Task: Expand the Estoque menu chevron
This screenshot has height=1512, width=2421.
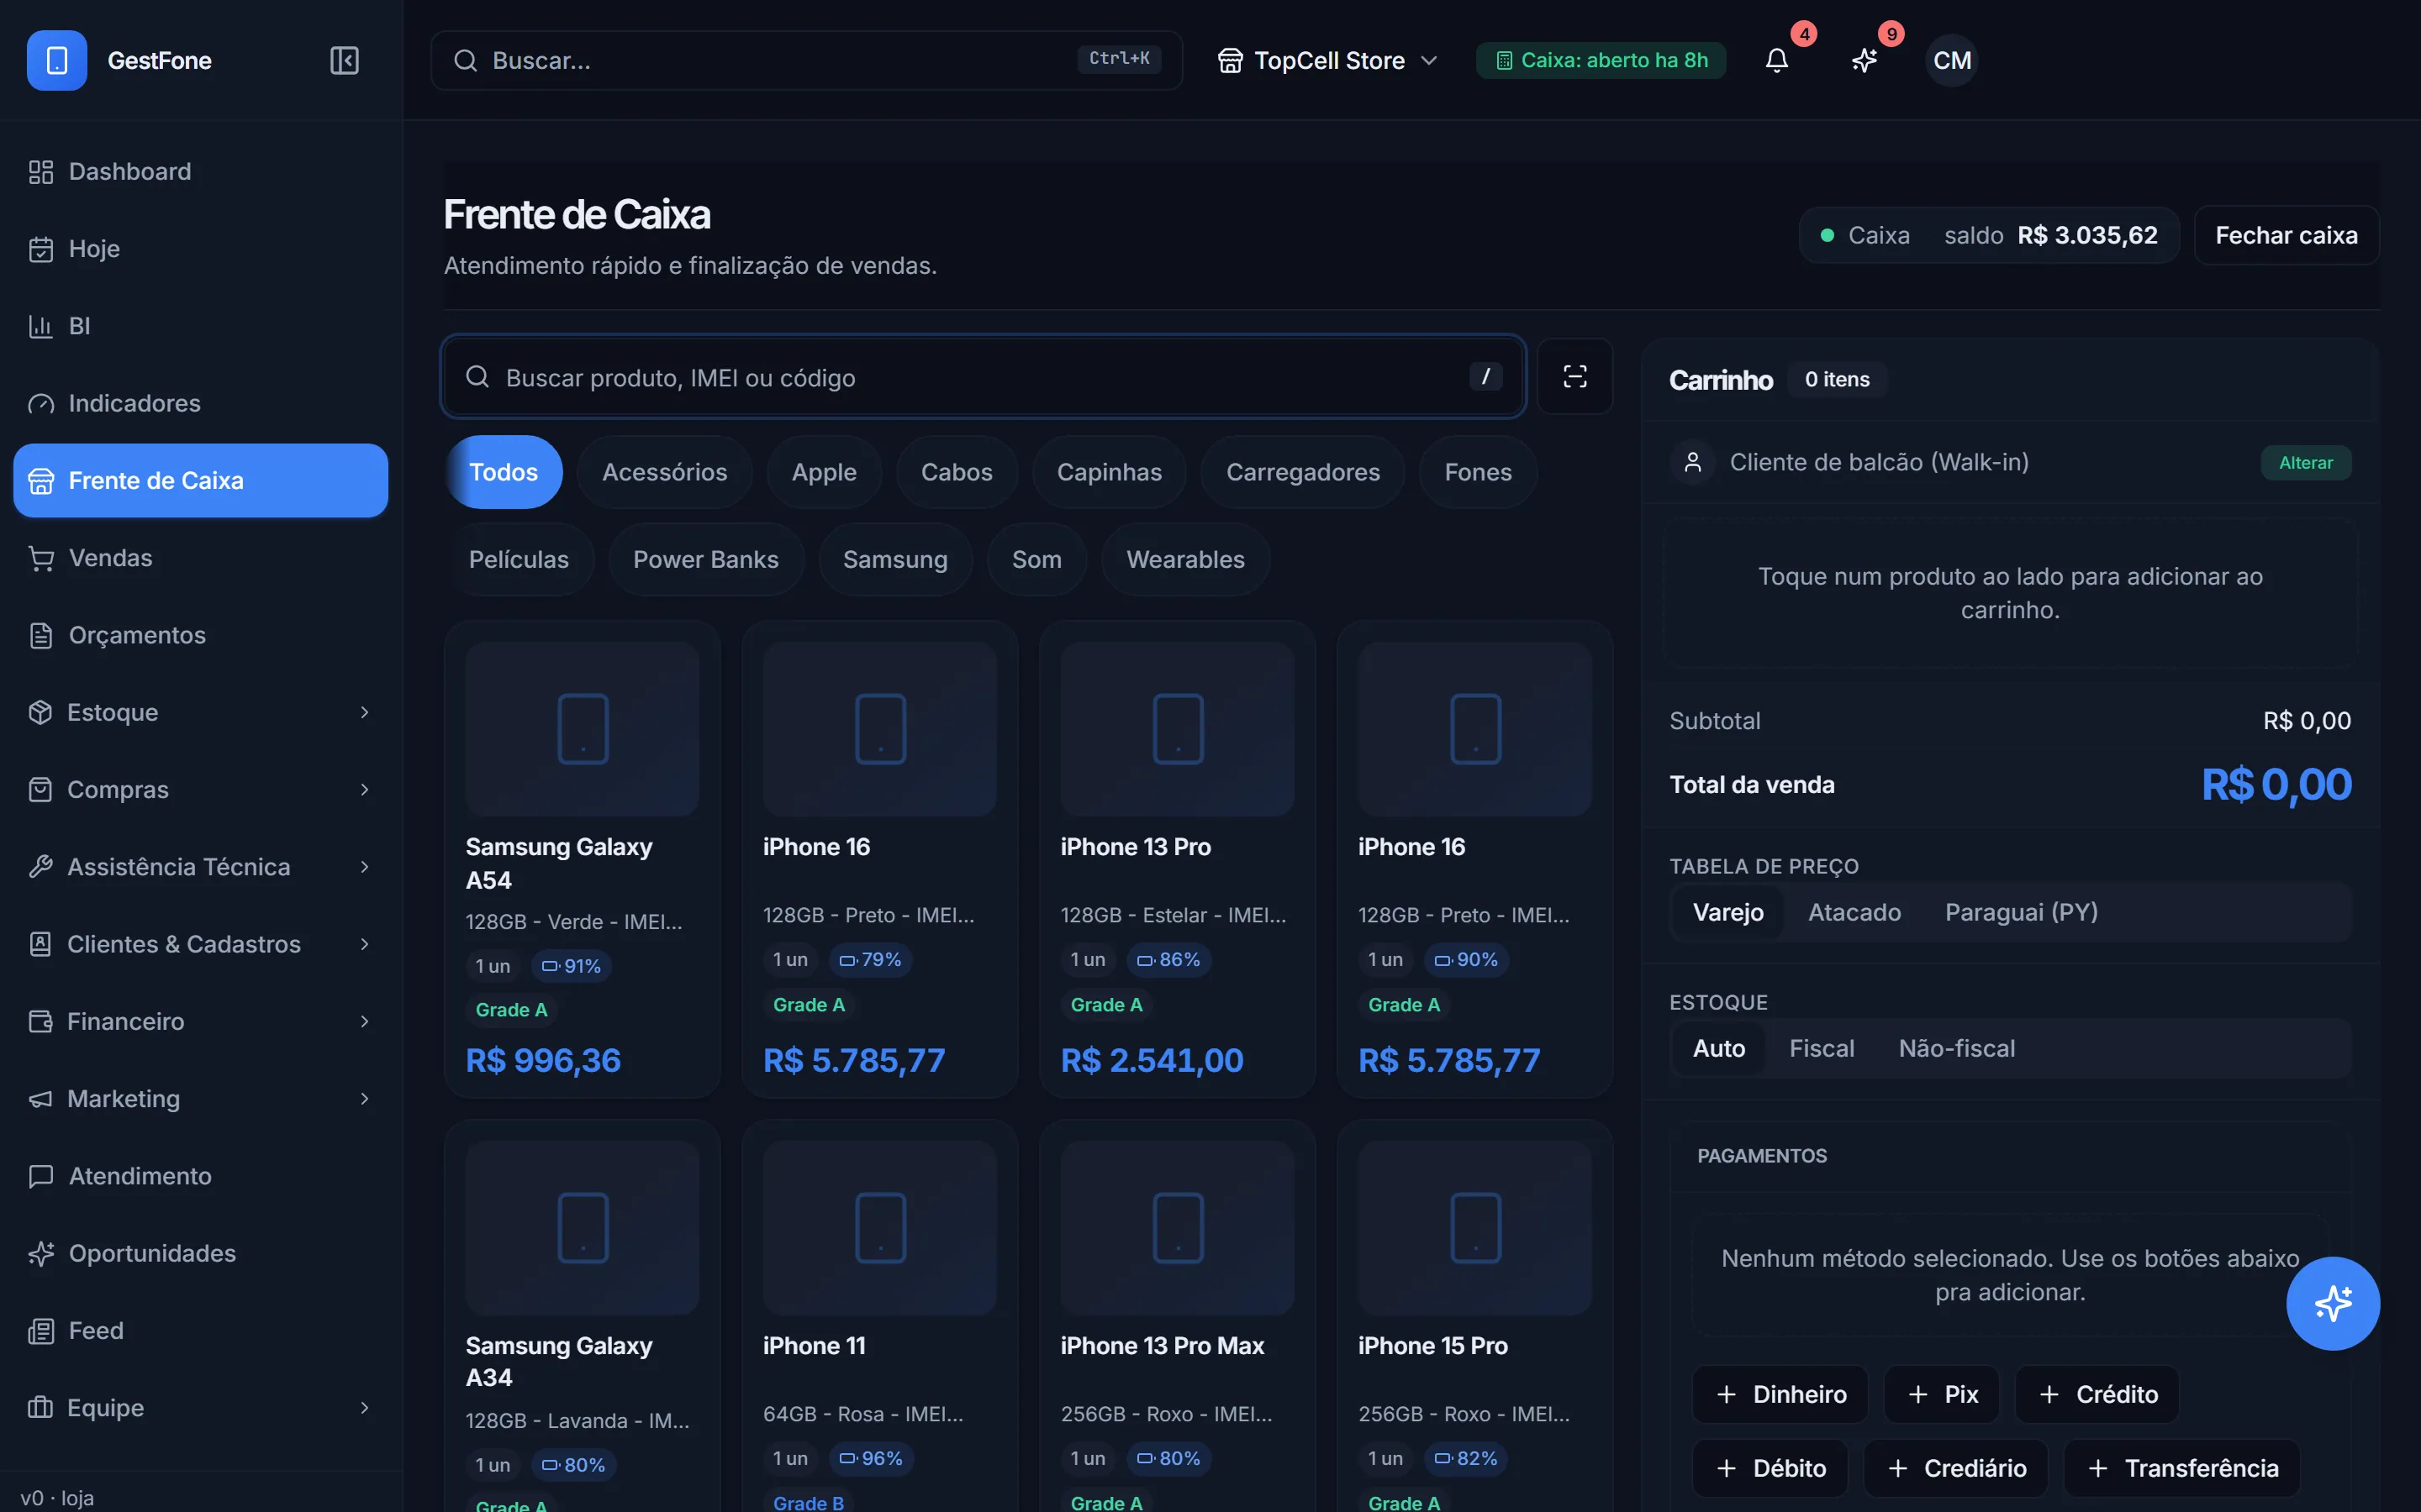Action: tap(364, 712)
